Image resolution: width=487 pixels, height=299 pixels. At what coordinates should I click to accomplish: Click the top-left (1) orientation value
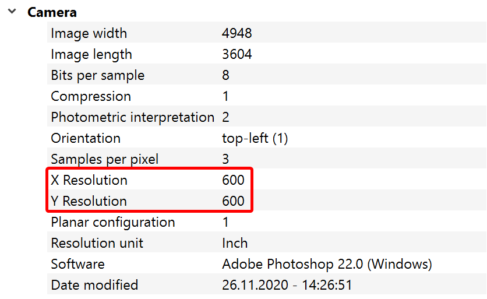click(255, 138)
